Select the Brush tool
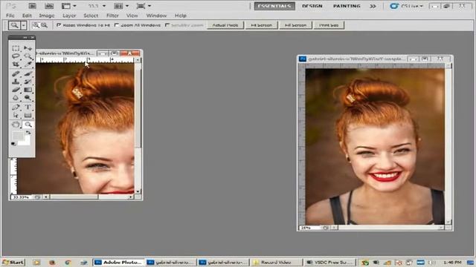The image size is (476, 267). pos(28,73)
